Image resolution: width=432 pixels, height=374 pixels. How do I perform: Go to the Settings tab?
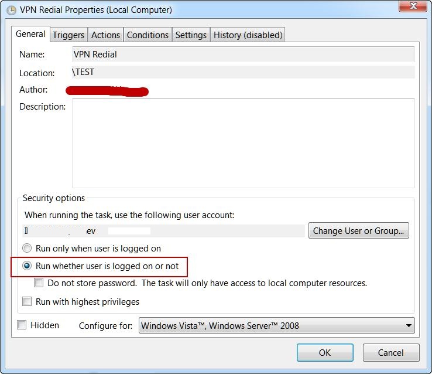(x=191, y=35)
